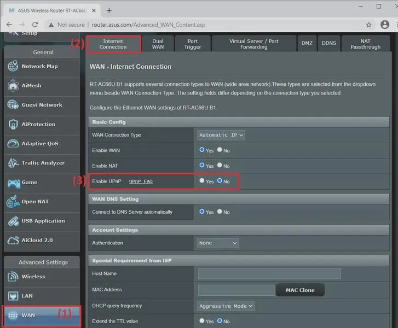Open a new browser tab
The height and width of the screenshot is (328, 398).
[x=109, y=10]
